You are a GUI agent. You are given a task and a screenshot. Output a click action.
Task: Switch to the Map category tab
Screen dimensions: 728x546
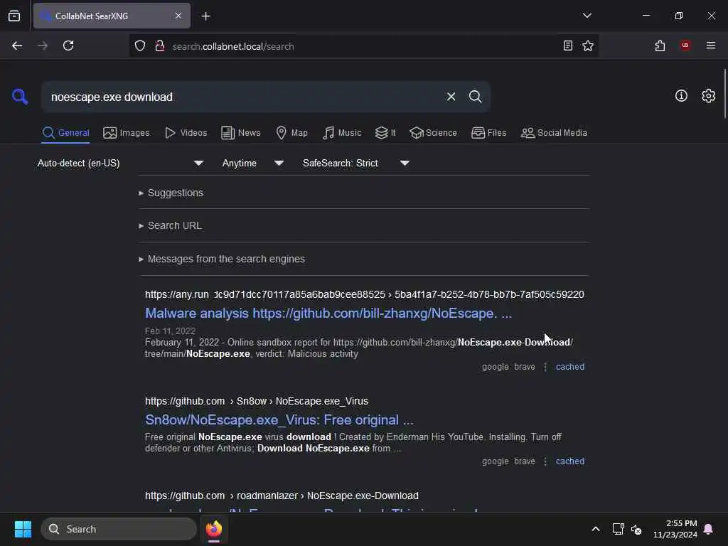click(291, 133)
